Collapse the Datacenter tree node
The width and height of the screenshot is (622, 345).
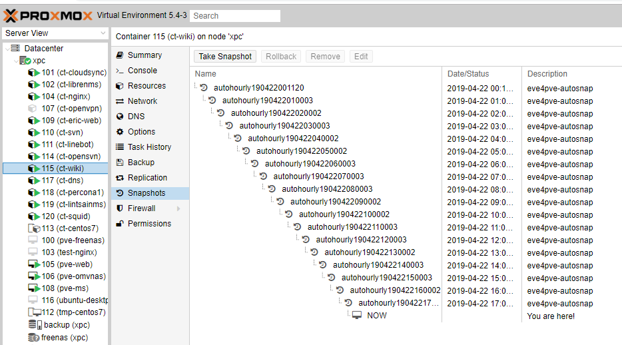point(7,49)
